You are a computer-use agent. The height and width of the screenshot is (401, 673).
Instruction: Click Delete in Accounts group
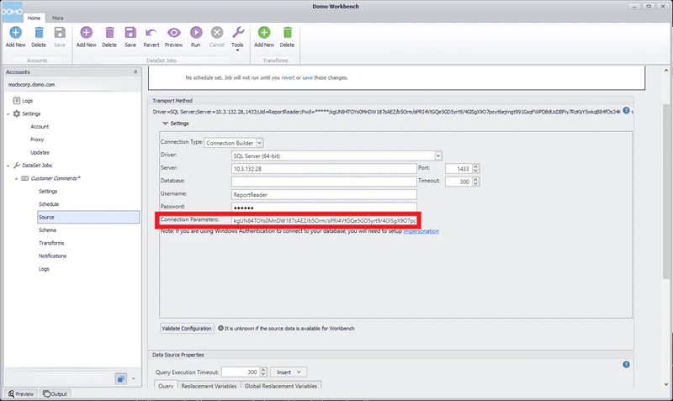(x=39, y=36)
